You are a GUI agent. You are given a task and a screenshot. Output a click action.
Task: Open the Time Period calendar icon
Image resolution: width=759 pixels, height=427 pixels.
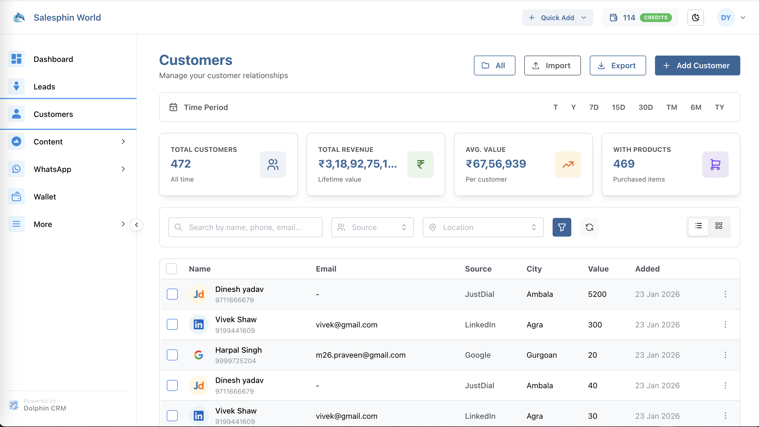(174, 107)
